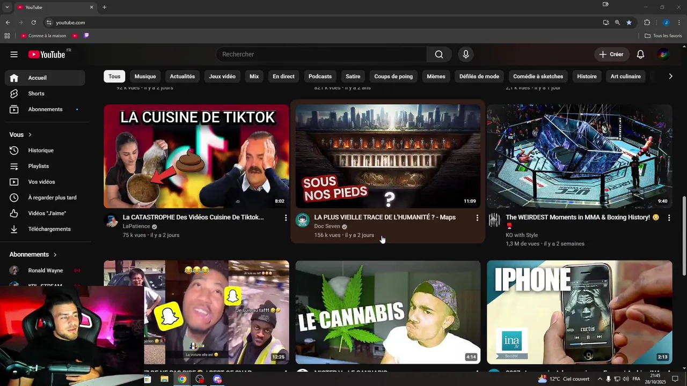
Task: Open Doc Seven channel avatar
Action: [x=303, y=220]
